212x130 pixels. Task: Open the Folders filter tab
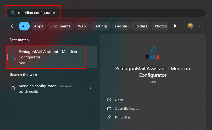[x=141, y=26]
